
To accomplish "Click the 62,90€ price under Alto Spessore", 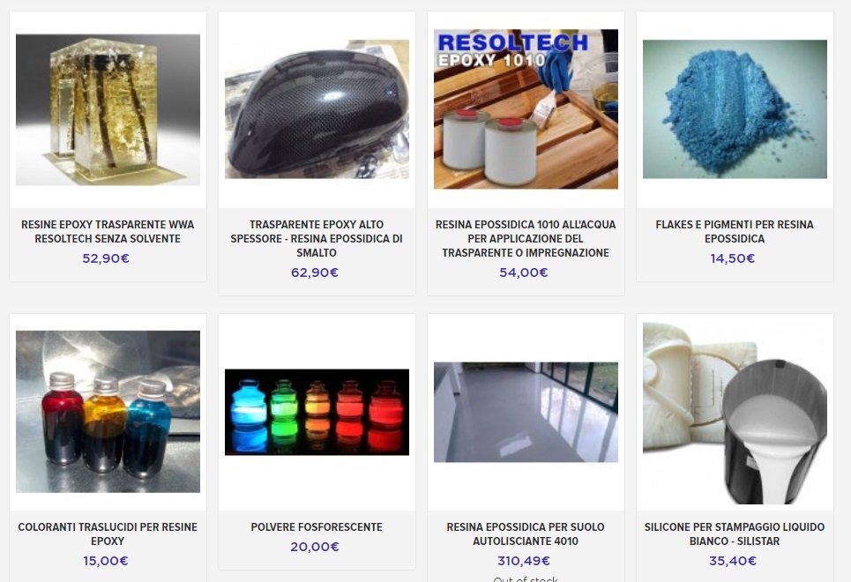I will pyautogui.click(x=315, y=272).
